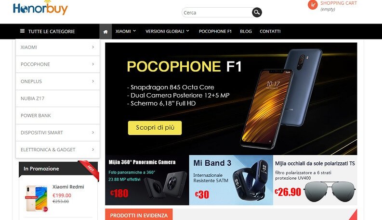Click into the Cerca search field
The image size is (382, 220).
click(x=217, y=12)
